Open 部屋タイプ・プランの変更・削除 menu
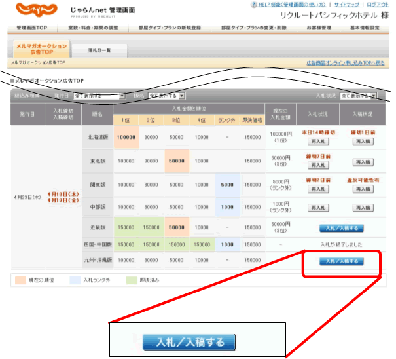The width and height of the screenshot is (396, 359). [x=254, y=28]
